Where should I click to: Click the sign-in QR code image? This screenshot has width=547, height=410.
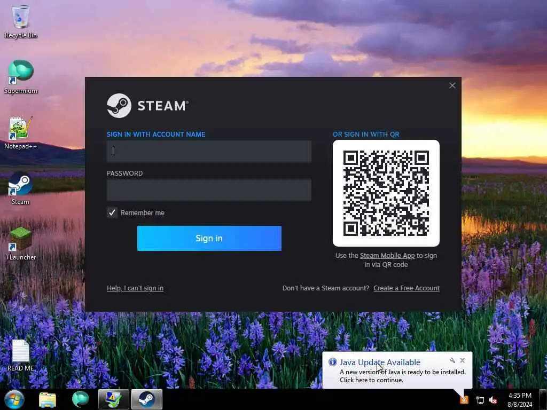tap(386, 193)
